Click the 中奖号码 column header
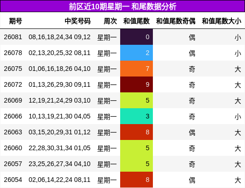245x188 pixels. tap(78, 21)
